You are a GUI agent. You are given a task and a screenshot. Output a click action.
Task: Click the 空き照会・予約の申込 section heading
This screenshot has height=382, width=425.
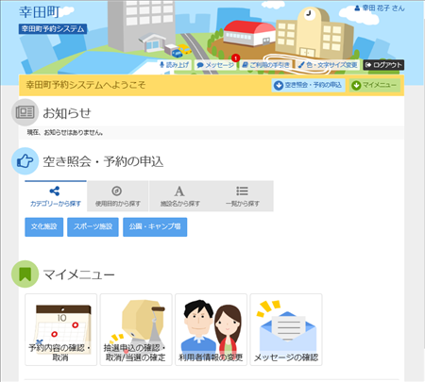point(103,161)
